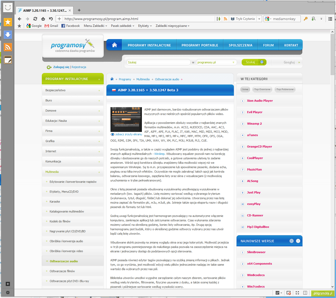Open the Magic Fill key icon

[x=305, y=19]
